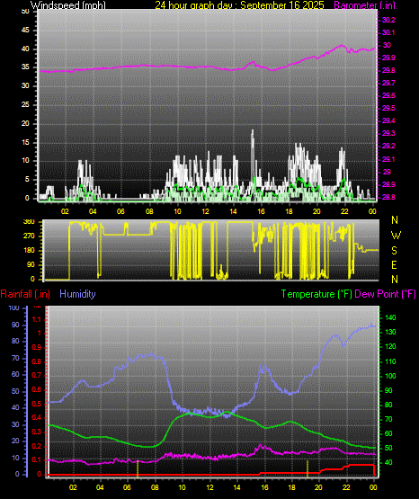The width and height of the screenshot is (419, 499).
Task: Click the '1.1' rainfall axis value
Action: 37,319
